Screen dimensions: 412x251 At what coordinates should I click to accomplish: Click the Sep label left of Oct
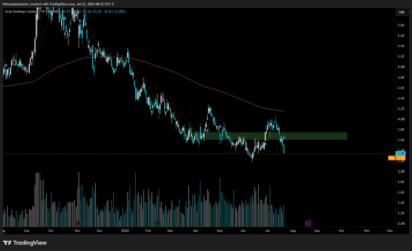click(27, 231)
